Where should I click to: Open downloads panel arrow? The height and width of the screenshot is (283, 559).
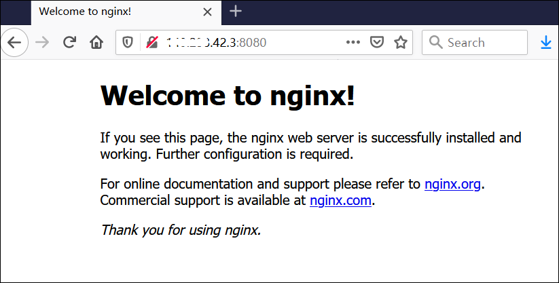546,42
